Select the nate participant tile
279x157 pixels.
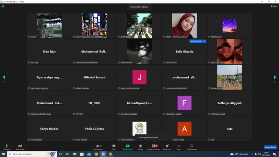click(229, 129)
